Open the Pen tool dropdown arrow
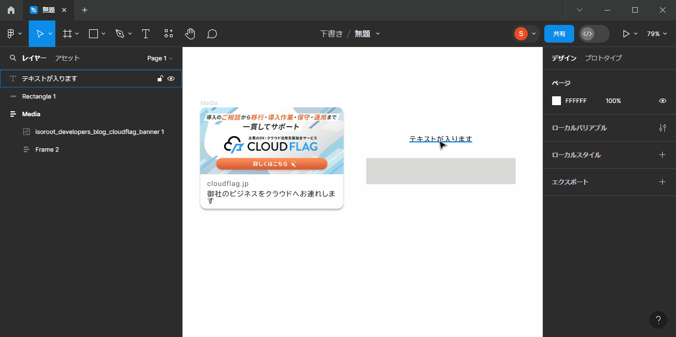Screen dimensions: 676x337 (x=130, y=34)
